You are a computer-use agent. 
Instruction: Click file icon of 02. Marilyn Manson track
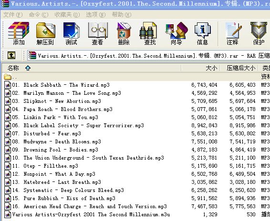click(8, 93)
